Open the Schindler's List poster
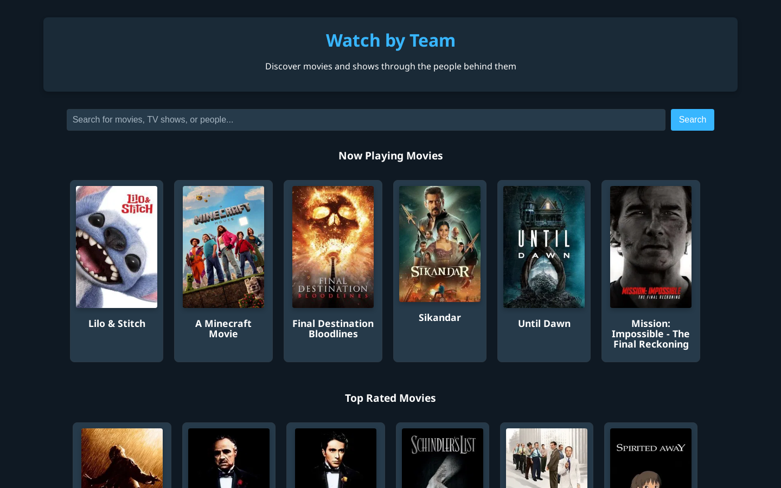The image size is (781, 488). (x=443, y=458)
